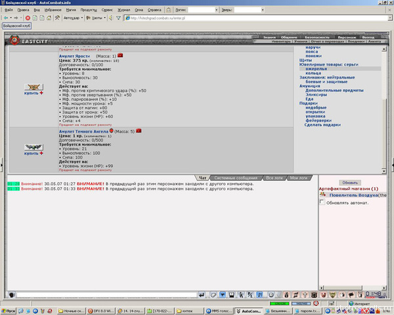This screenshot has width=394, height=315.
Task: Click the crossed hammers tools icon
Action: pos(57,18)
